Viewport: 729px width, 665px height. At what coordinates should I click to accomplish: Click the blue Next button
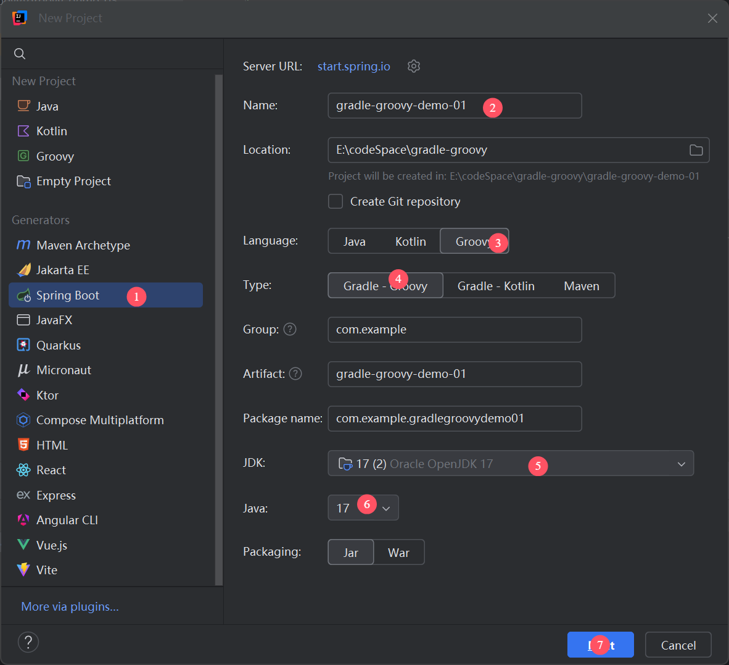pos(600,645)
